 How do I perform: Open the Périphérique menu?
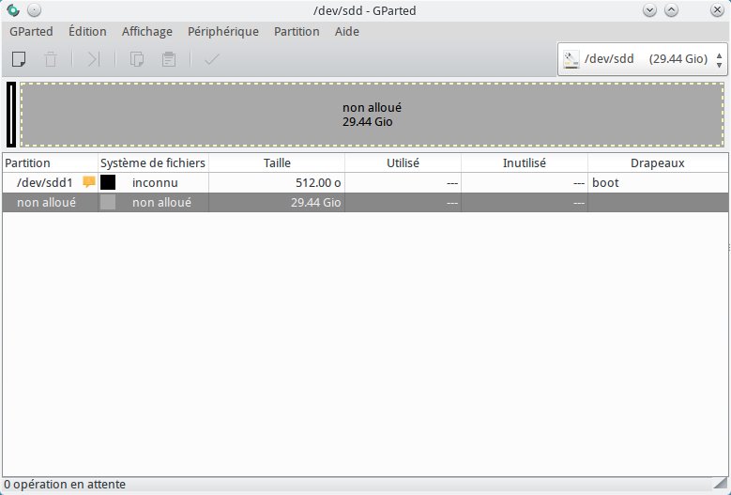click(x=222, y=31)
